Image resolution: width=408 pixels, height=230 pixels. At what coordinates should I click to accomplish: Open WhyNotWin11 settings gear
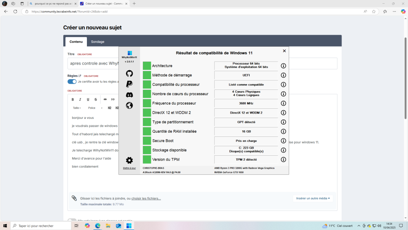(129, 160)
